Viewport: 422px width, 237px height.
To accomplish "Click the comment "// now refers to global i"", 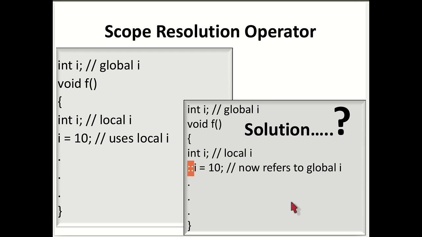I will coord(285,168).
